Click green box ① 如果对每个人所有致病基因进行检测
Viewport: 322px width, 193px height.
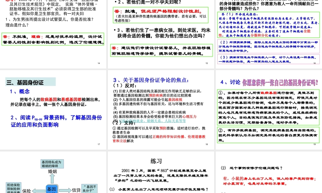[x=268, y=108]
